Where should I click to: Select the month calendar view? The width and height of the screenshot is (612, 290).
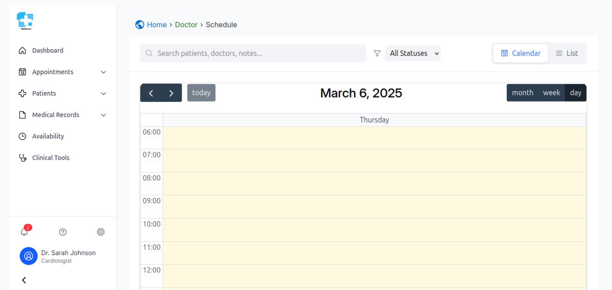522,93
